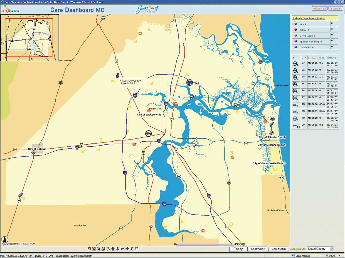Open the IE zoom 100% dropdown arrow
This screenshot has height=258, width=345.
(x=339, y=256)
